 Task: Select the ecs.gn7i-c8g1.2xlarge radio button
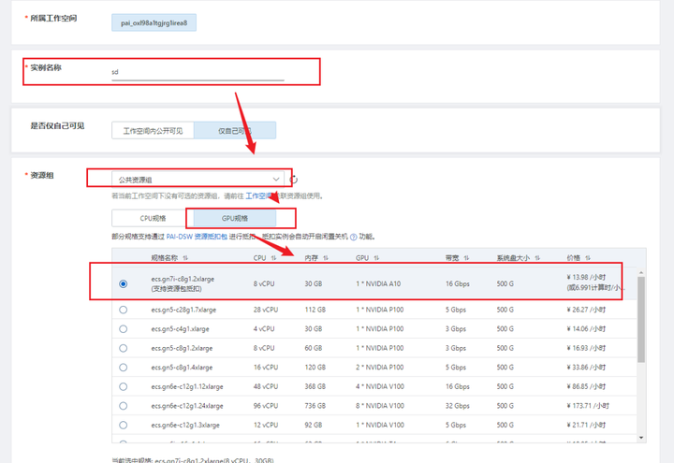pyautogui.click(x=124, y=284)
